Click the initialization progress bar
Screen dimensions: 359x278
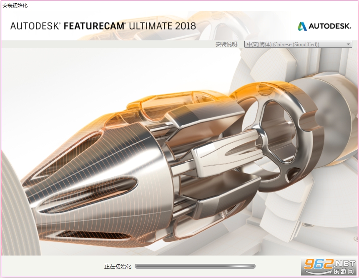click(x=195, y=266)
